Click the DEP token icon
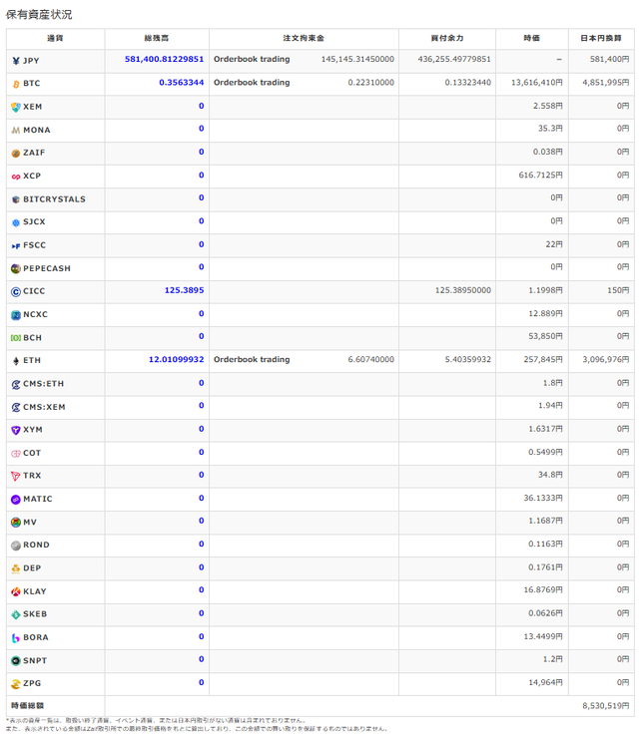 16,568
